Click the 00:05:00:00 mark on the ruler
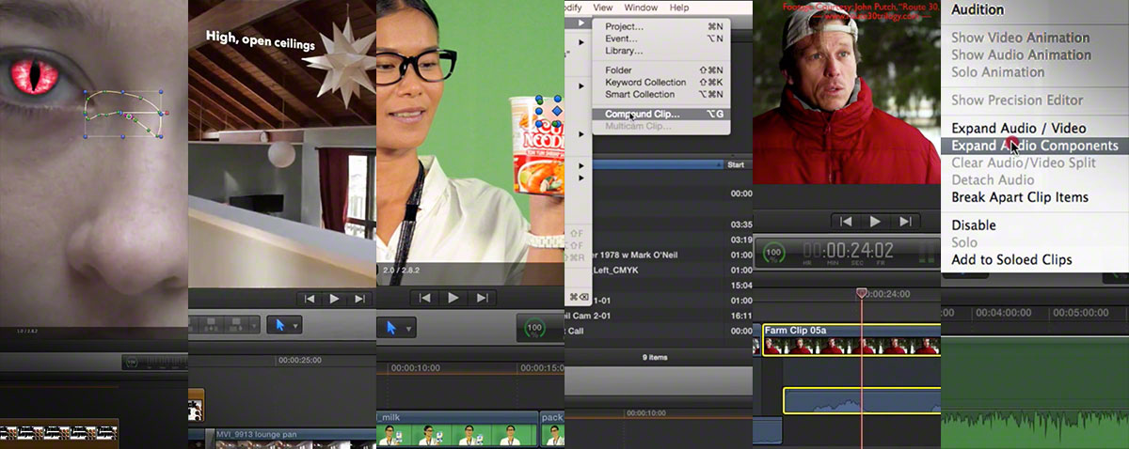Viewport: 1129px width, 449px height. click(x=1081, y=312)
